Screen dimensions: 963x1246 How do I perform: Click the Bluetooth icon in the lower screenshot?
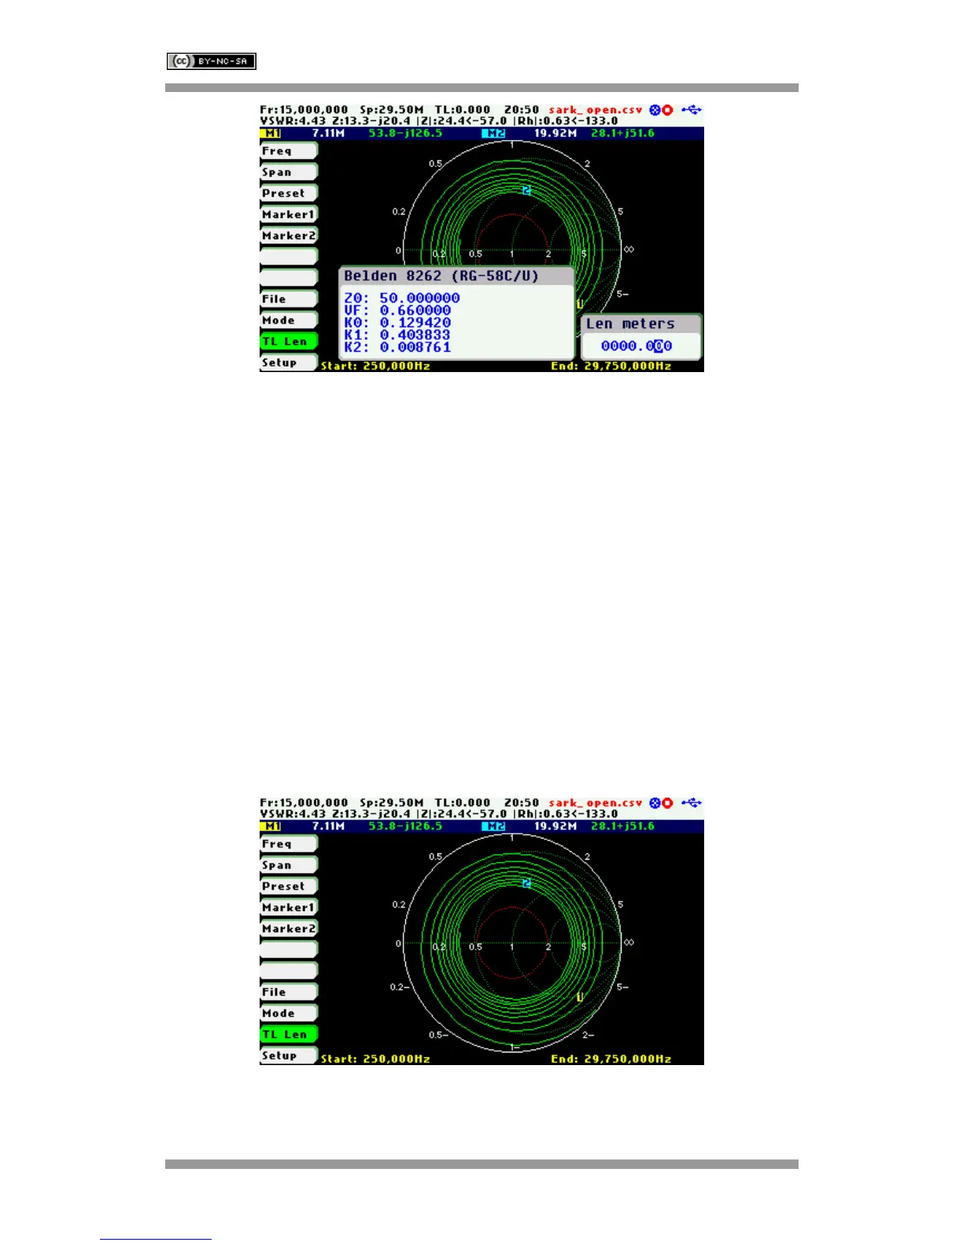[655, 803]
